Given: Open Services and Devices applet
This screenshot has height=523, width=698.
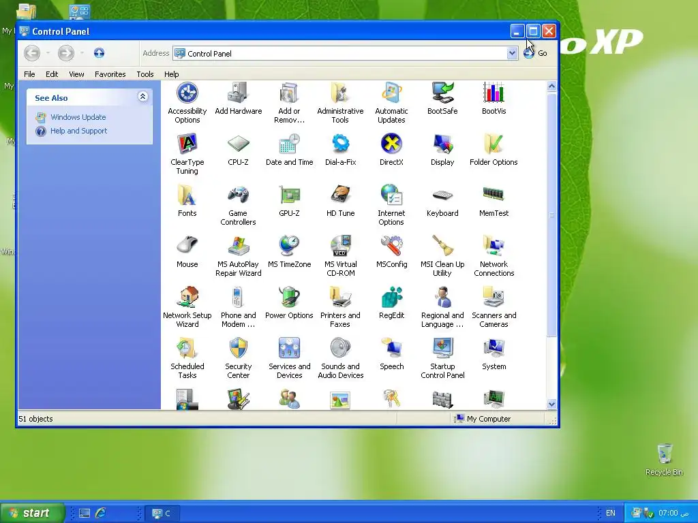Looking at the screenshot, I should pos(289,358).
